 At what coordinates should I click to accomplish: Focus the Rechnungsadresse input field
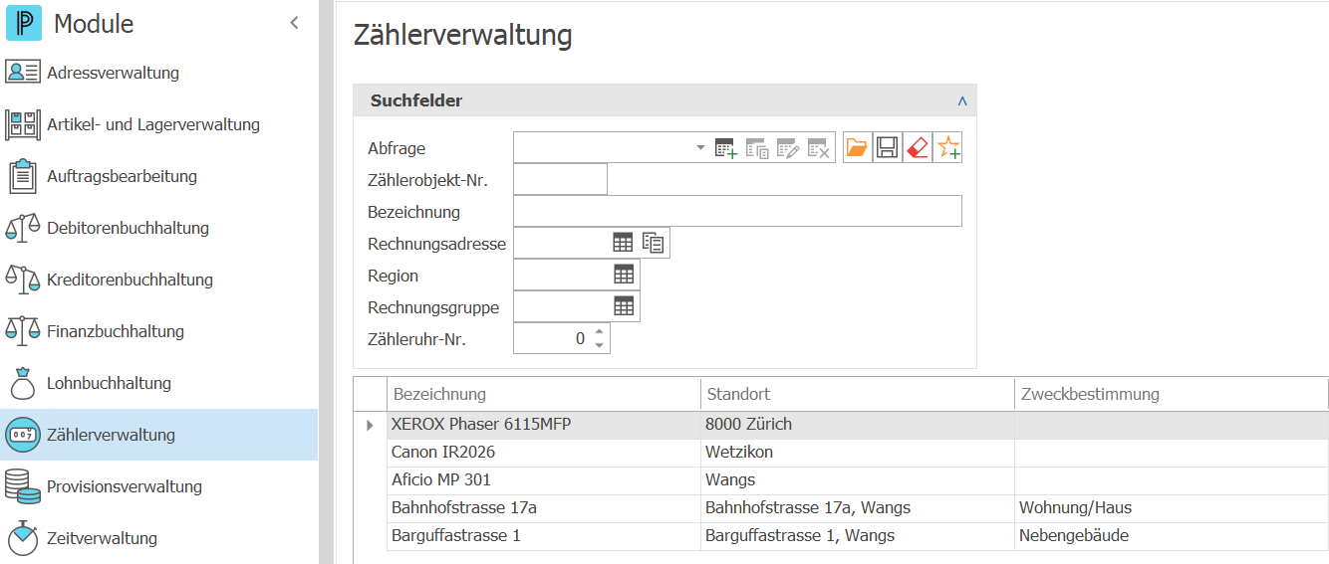(x=561, y=243)
